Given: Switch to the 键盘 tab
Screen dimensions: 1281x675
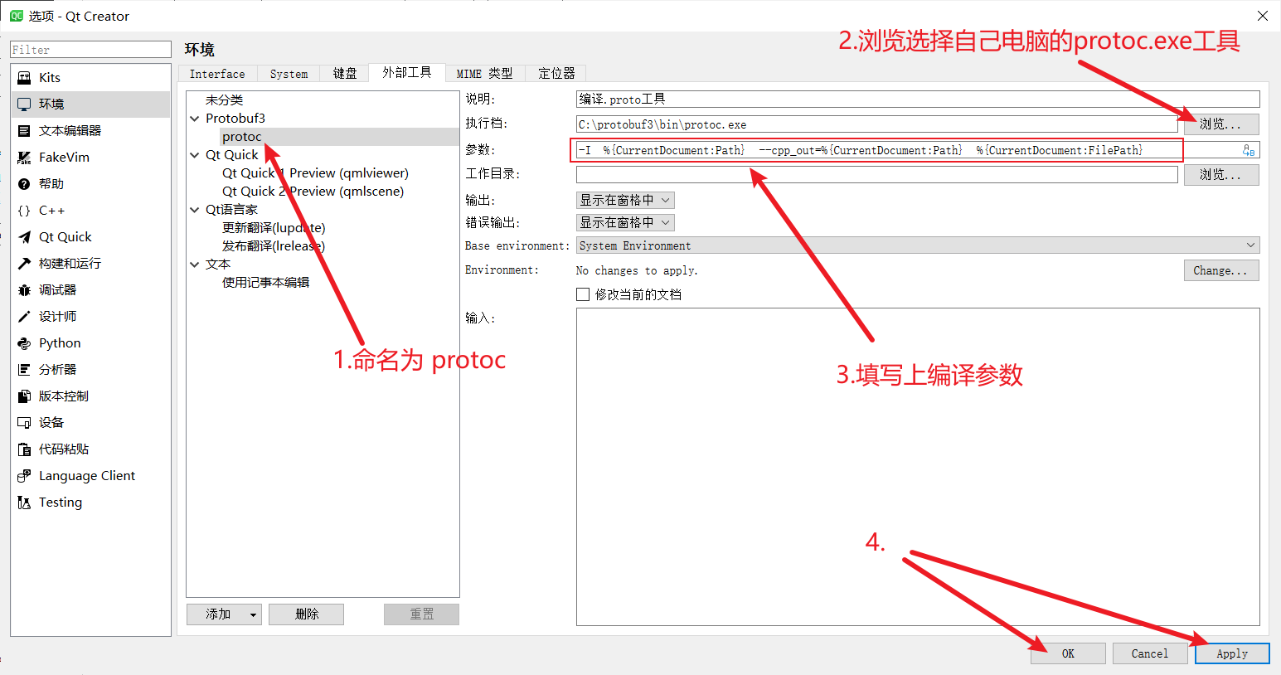Looking at the screenshot, I should click(x=345, y=74).
